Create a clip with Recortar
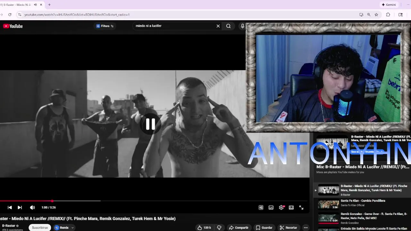Screen dimensions: 411x231 [x=288, y=227]
